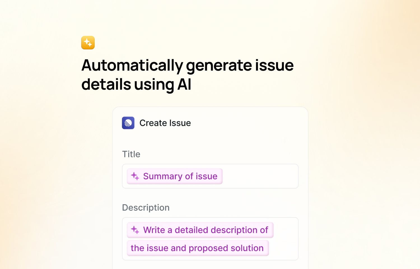Screen dimensions: 420x269
Task: Click inside the Title input field
Action: click(260, 176)
